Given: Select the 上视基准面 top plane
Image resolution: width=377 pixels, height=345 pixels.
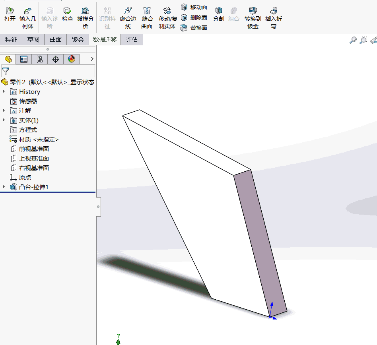Looking at the screenshot, I should pyautogui.click(x=30, y=159).
